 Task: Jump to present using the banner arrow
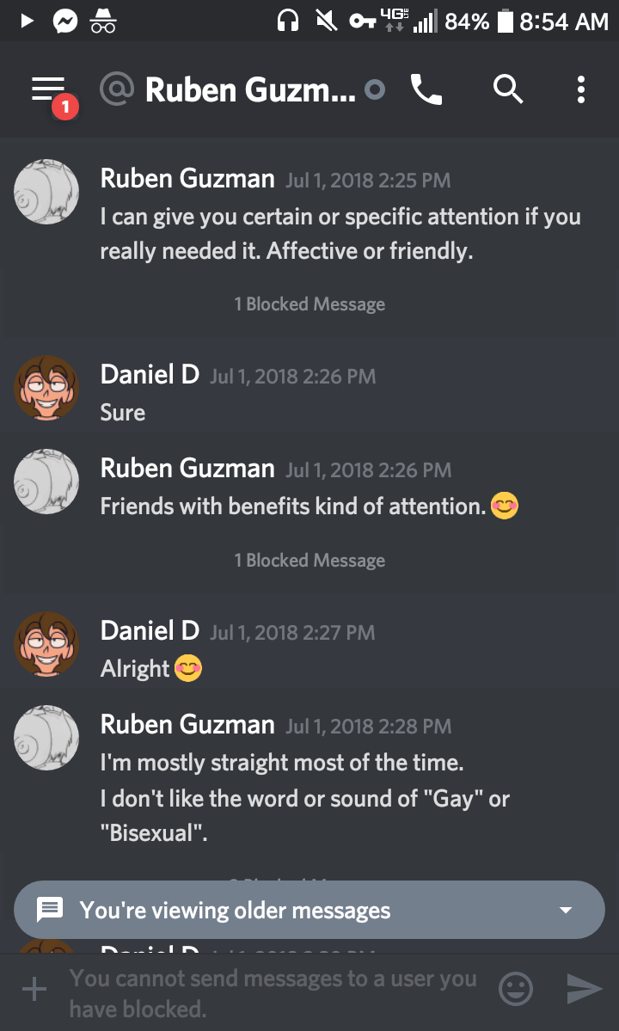point(565,911)
